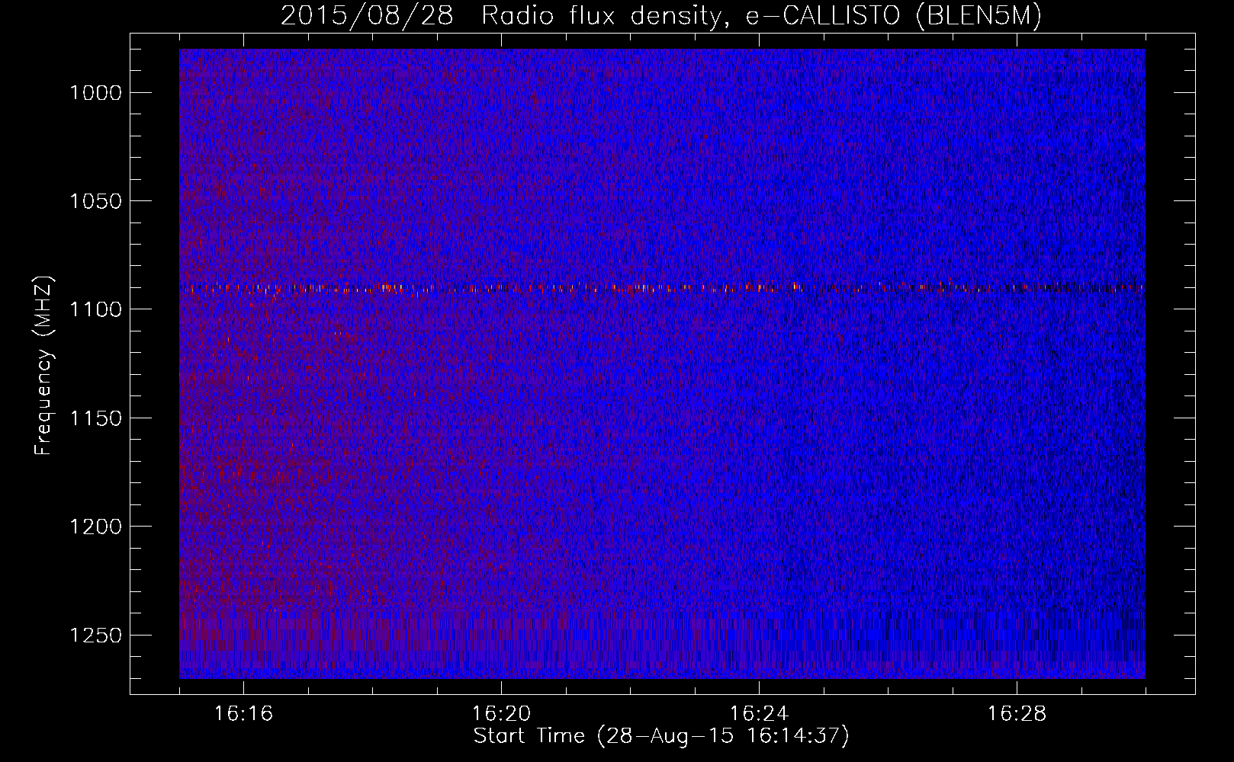
Task: Click the 16:24 time tick label
Action: 759,714
